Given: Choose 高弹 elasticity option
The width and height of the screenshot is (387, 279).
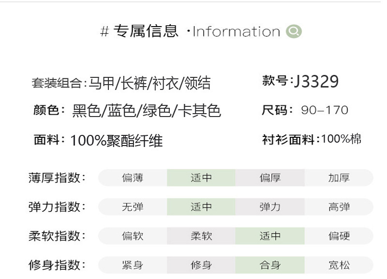Looking at the screenshot, I should [339, 207].
